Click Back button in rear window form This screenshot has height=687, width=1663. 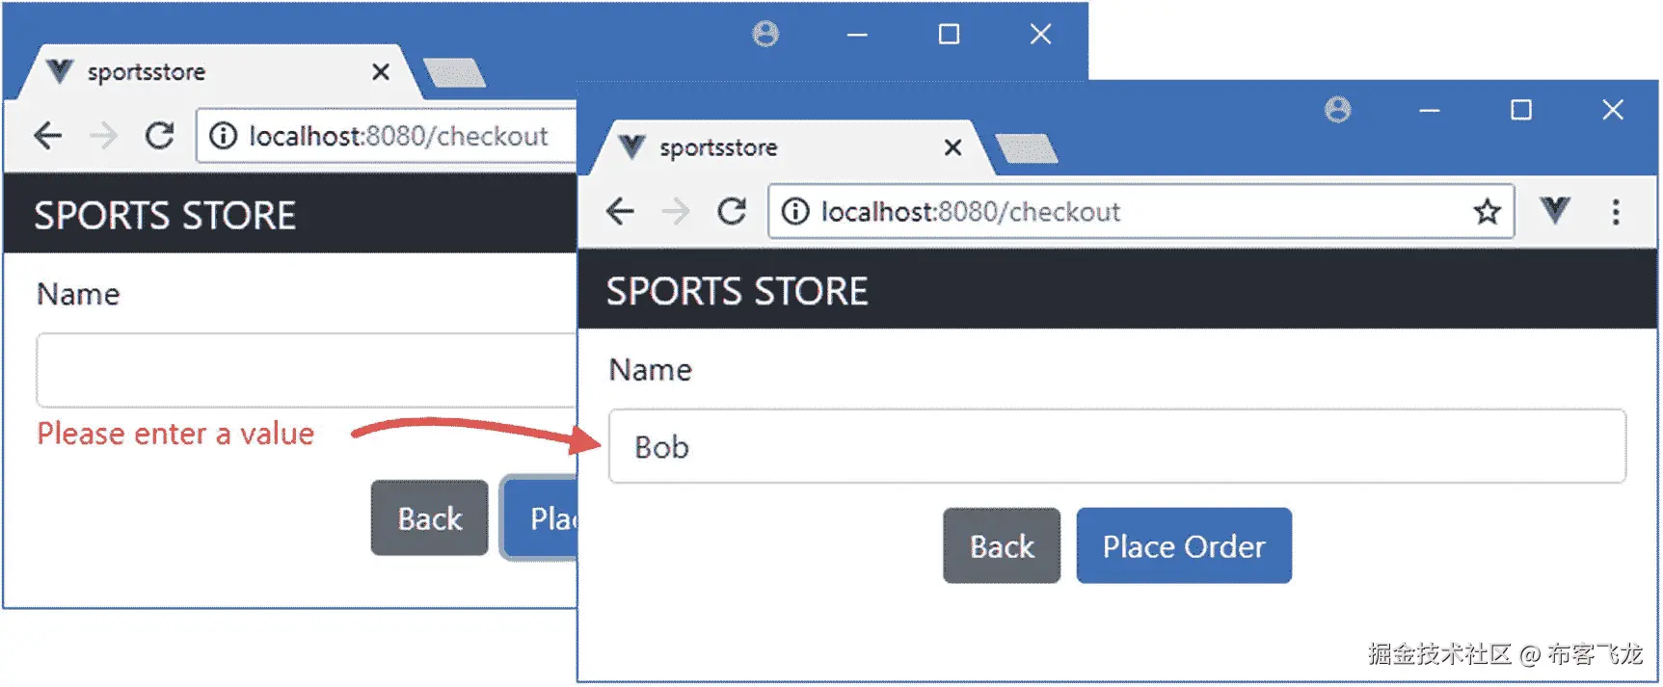pyautogui.click(x=430, y=518)
